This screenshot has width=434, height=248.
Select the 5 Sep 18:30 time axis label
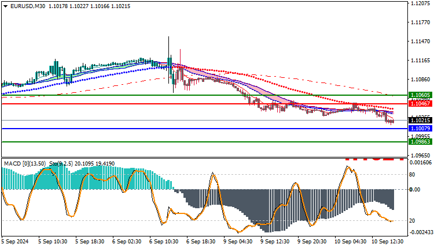90,242
